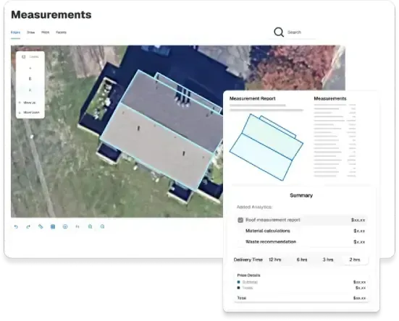
Task: Open the Draw tab
Action: click(31, 33)
